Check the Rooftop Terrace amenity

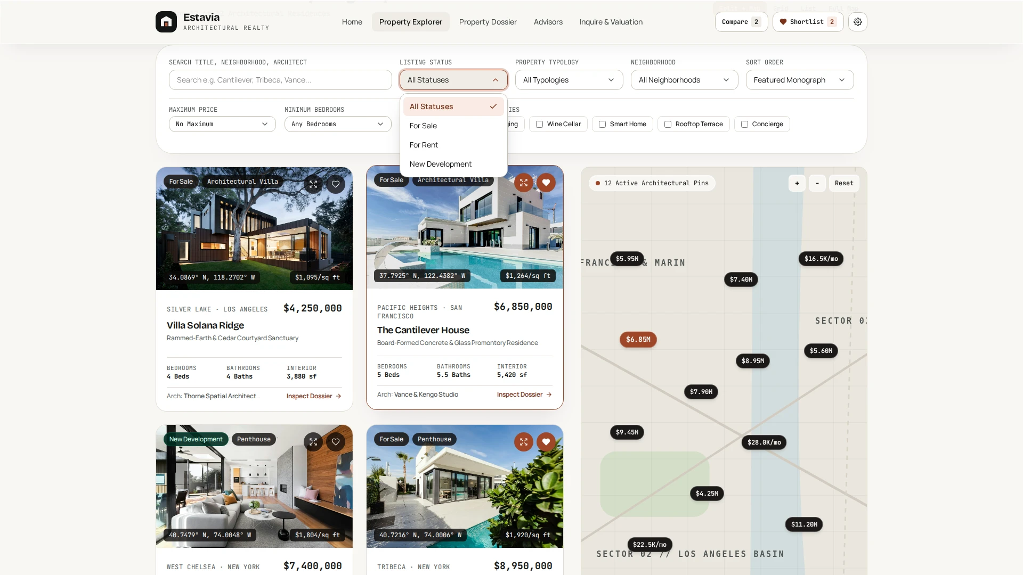click(x=668, y=124)
